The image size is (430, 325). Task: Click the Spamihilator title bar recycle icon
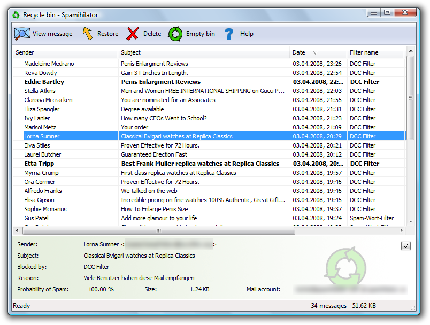pos(16,15)
